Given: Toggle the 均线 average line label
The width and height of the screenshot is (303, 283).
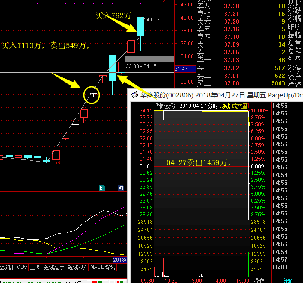Looking at the screenshot, I should click(x=225, y=106).
